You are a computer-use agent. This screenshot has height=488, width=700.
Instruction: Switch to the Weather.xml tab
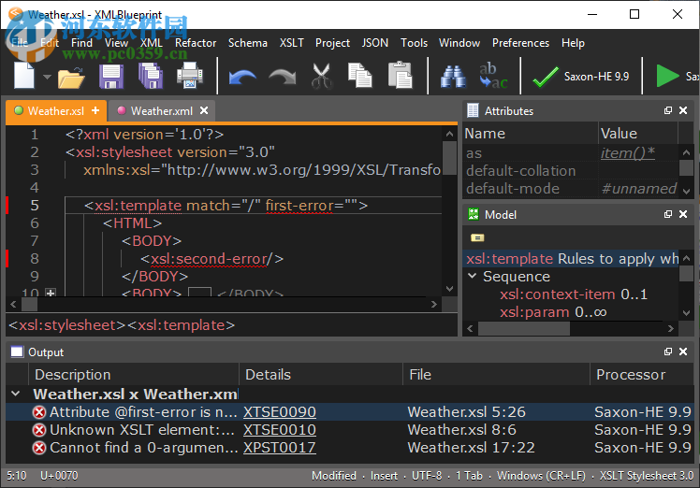[161, 111]
